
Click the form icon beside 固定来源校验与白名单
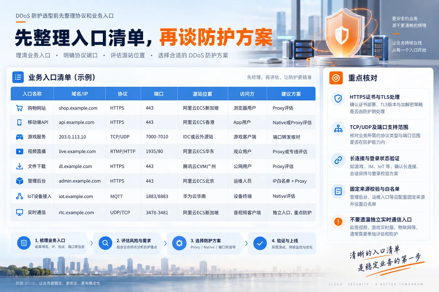tap(338, 191)
